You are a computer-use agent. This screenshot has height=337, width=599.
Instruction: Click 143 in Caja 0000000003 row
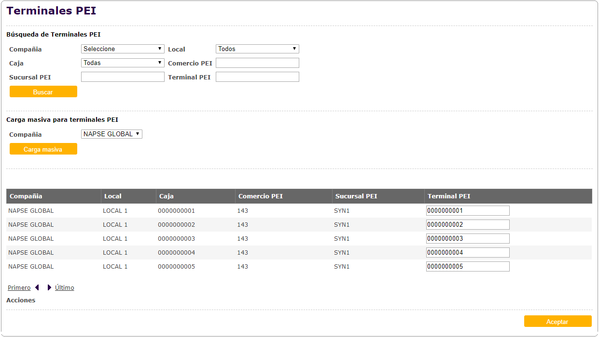click(242, 239)
